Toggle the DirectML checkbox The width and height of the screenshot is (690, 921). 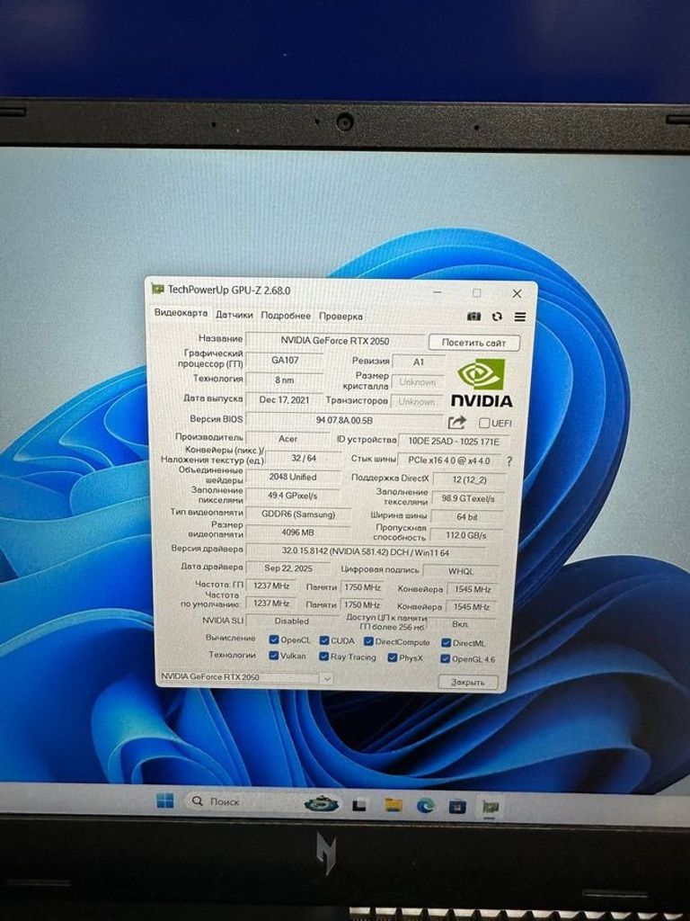pyautogui.click(x=446, y=643)
